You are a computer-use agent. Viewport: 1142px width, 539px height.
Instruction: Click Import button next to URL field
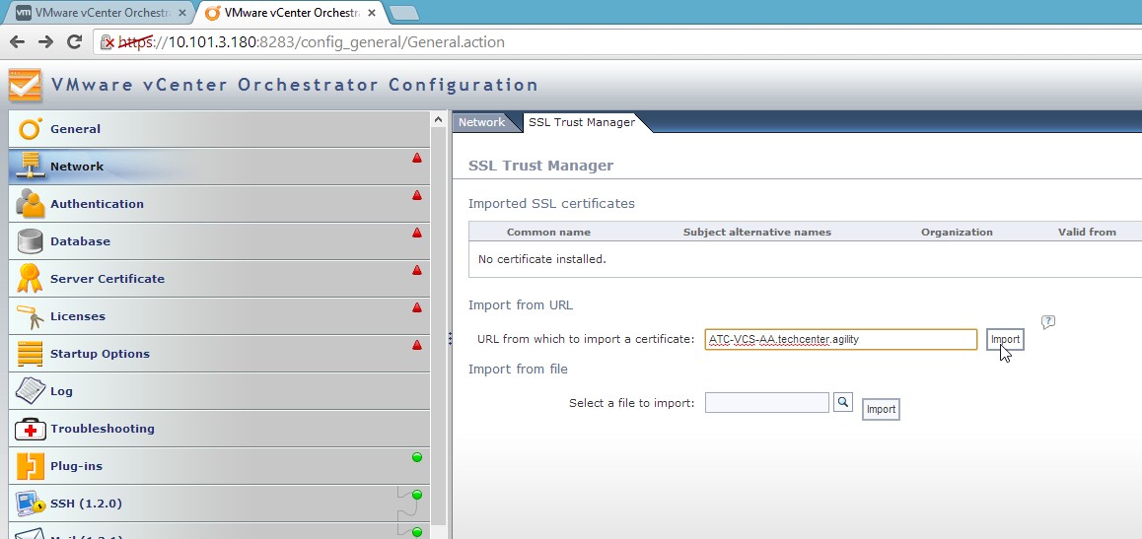1005,339
